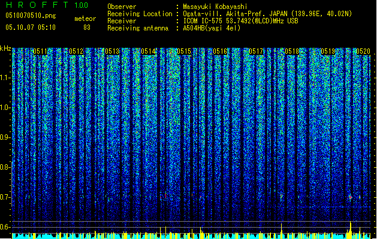The image size is (377, 239).
Task: Click the kHz axis unit label
Action: [5, 48]
